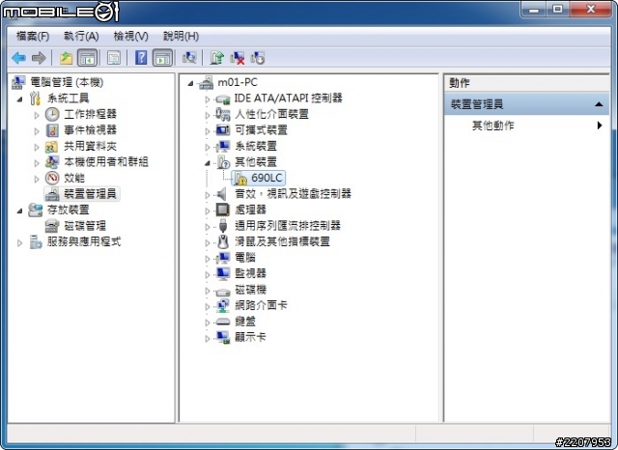The height and width of the screenshot is (450, 618).
Task: Select 本機使用者和群組 item
Action: 106,162
